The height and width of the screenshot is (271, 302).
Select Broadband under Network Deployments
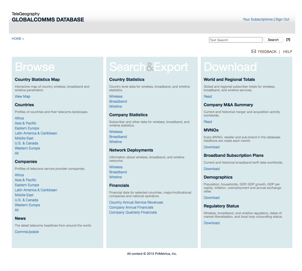point(118,172)
